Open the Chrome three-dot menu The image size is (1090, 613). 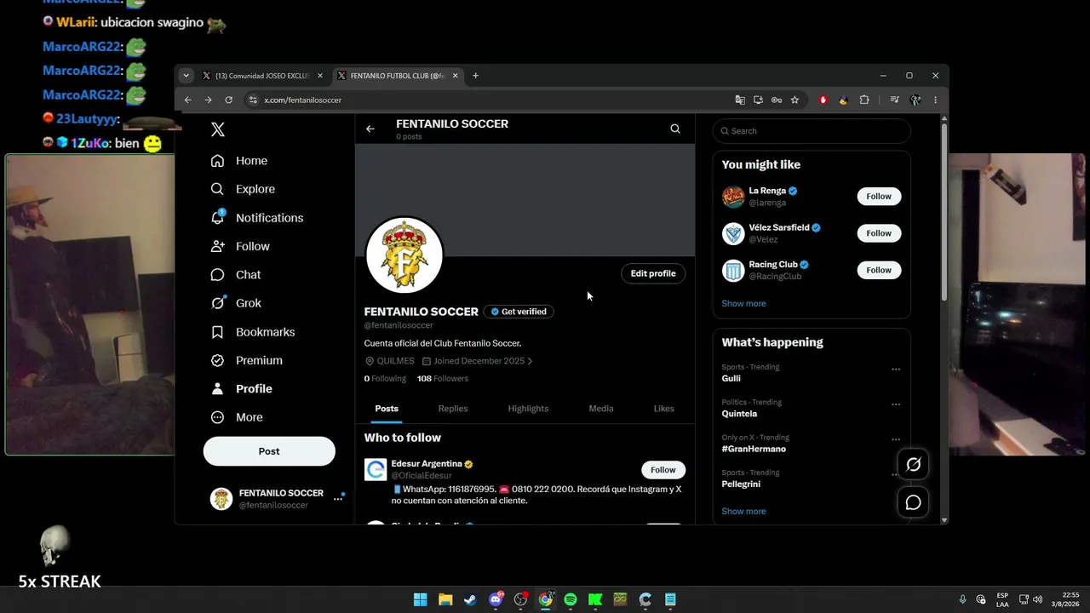coord(935,100)
